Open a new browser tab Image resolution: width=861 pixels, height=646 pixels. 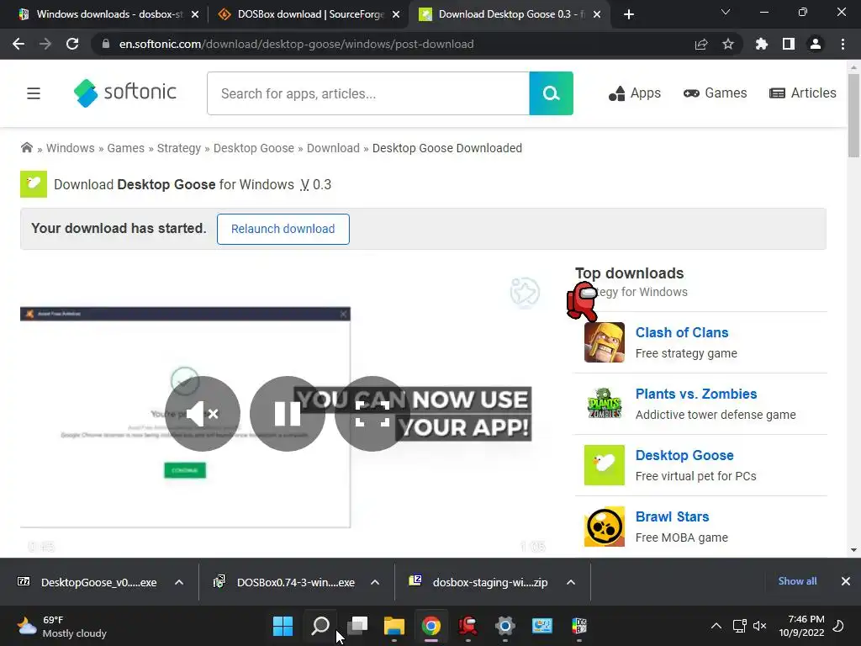[x=629, y=14]
